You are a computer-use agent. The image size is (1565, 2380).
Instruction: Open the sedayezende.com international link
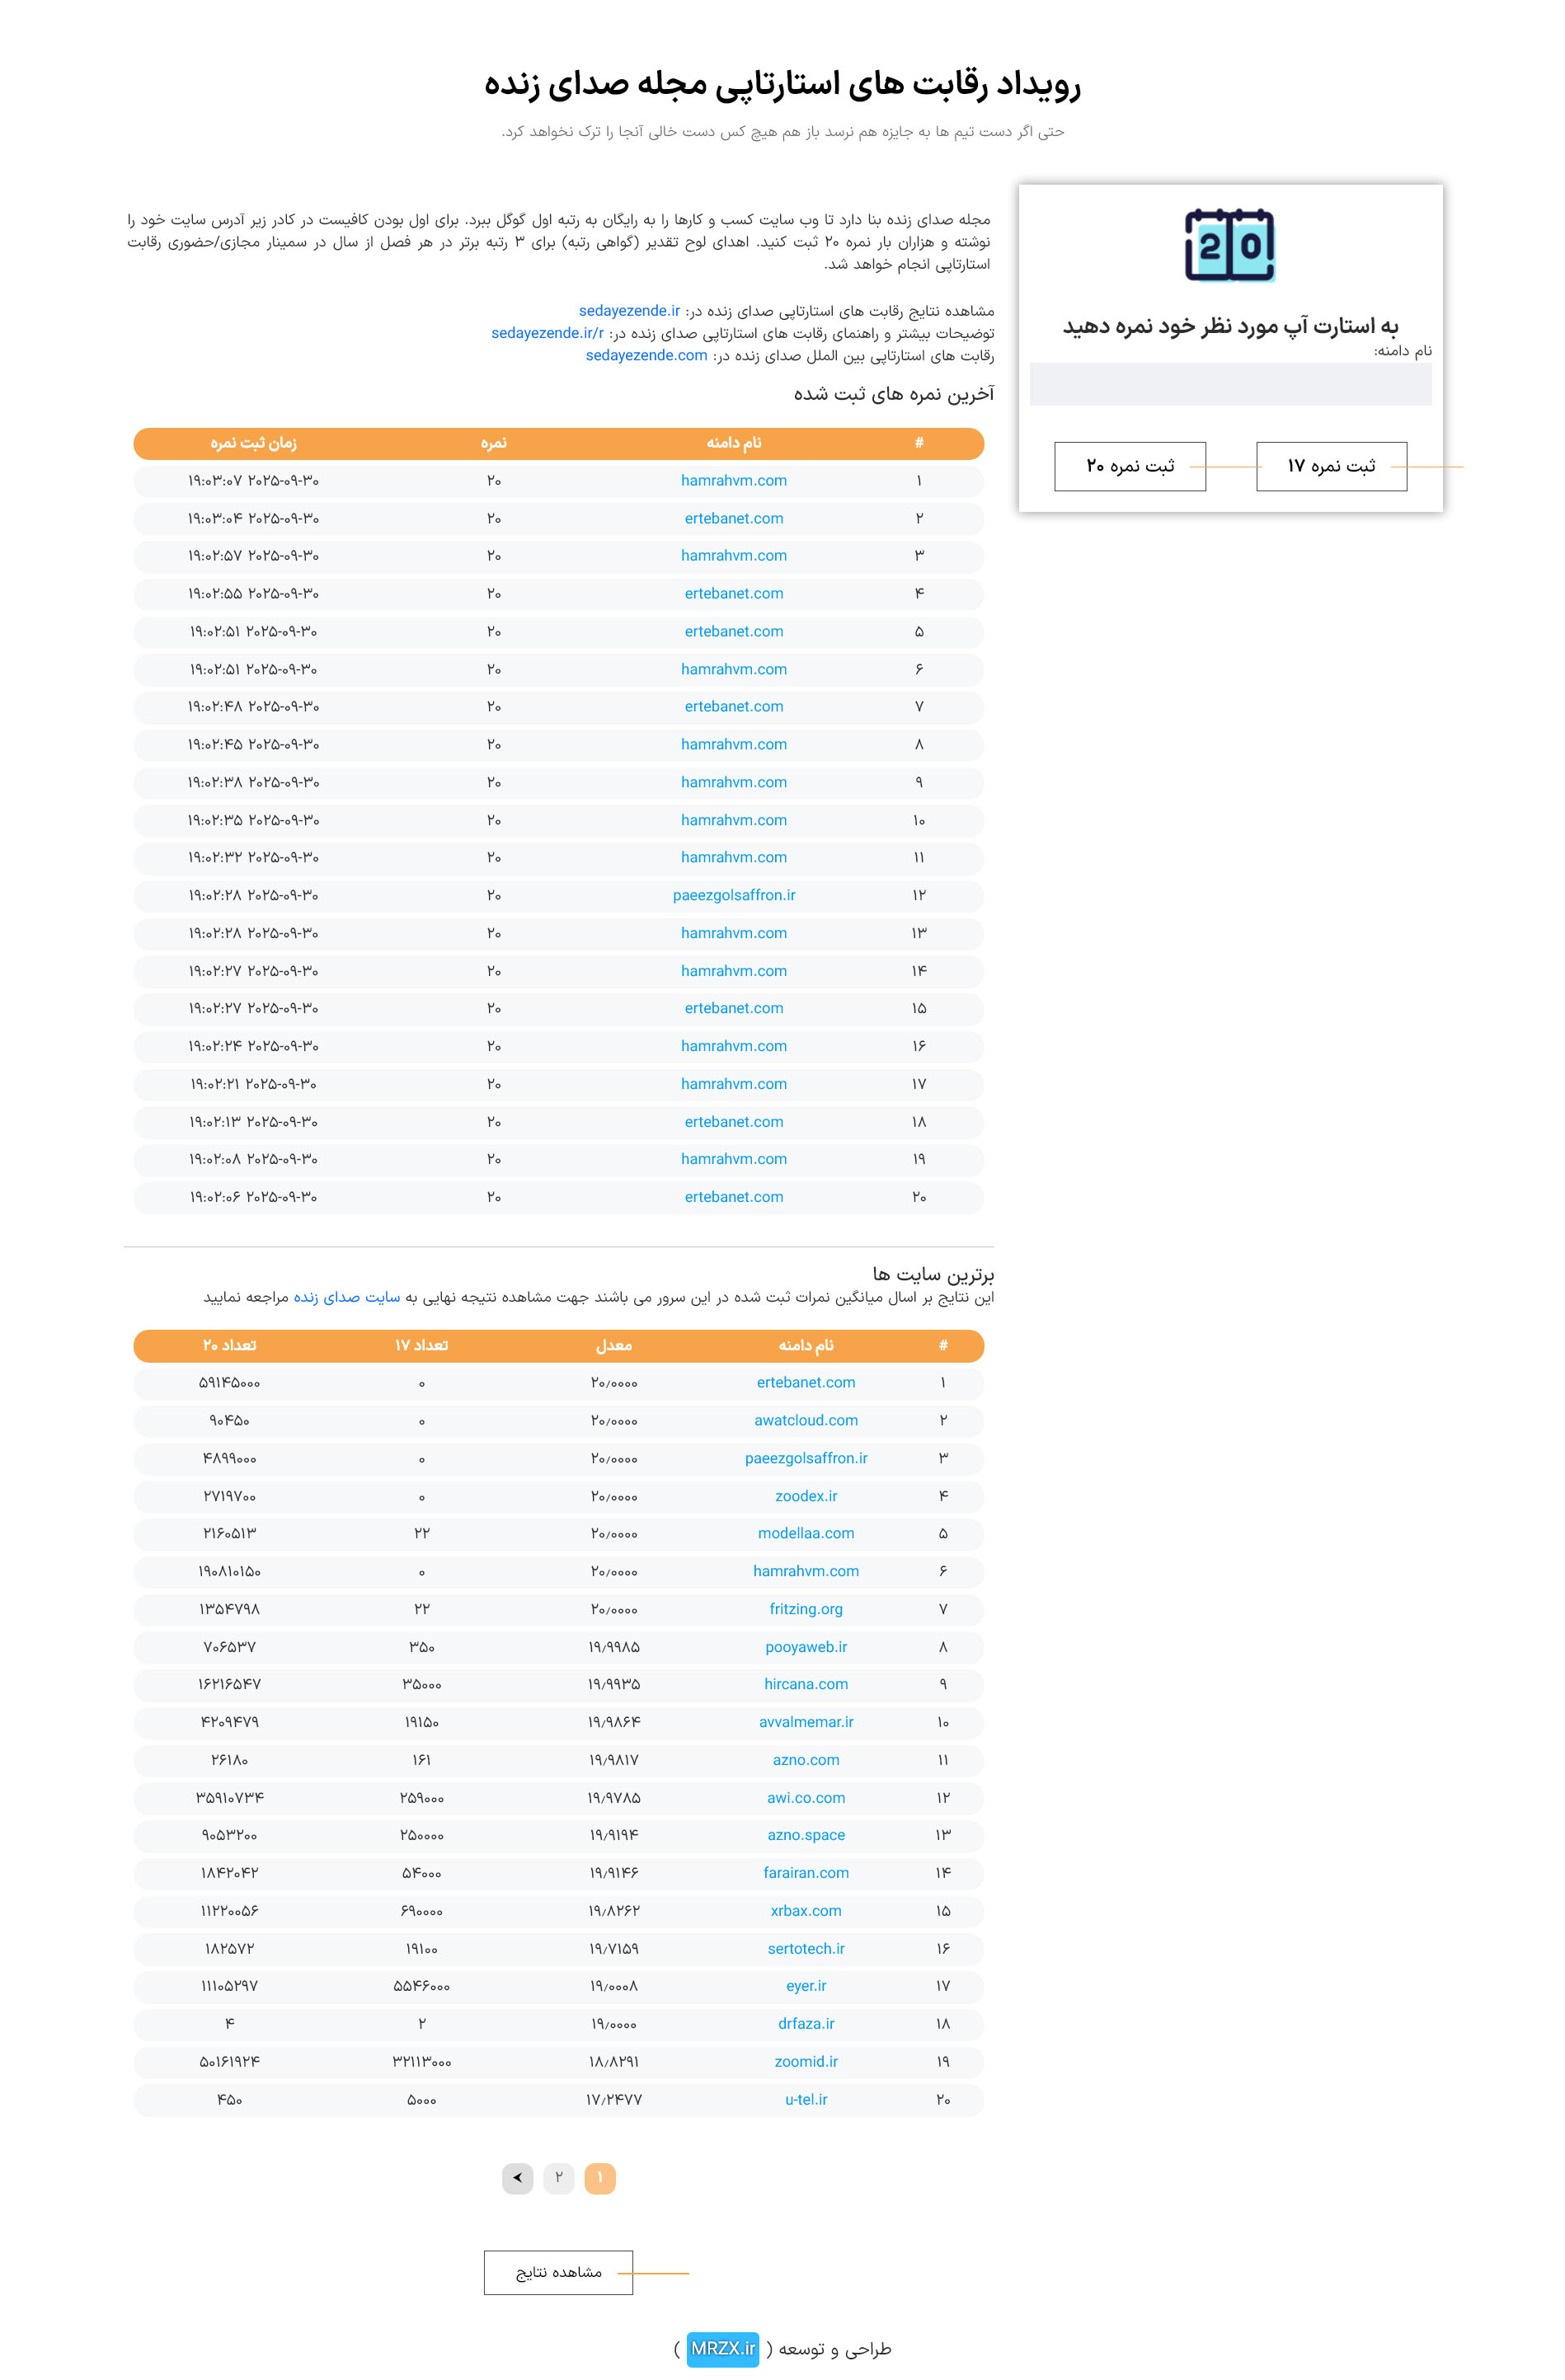point(646,355)
